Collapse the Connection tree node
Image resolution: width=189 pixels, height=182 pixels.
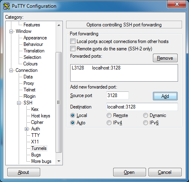tap(11, 70)
